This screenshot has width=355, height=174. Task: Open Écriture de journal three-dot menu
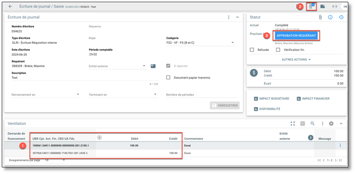tap(228, 17)
